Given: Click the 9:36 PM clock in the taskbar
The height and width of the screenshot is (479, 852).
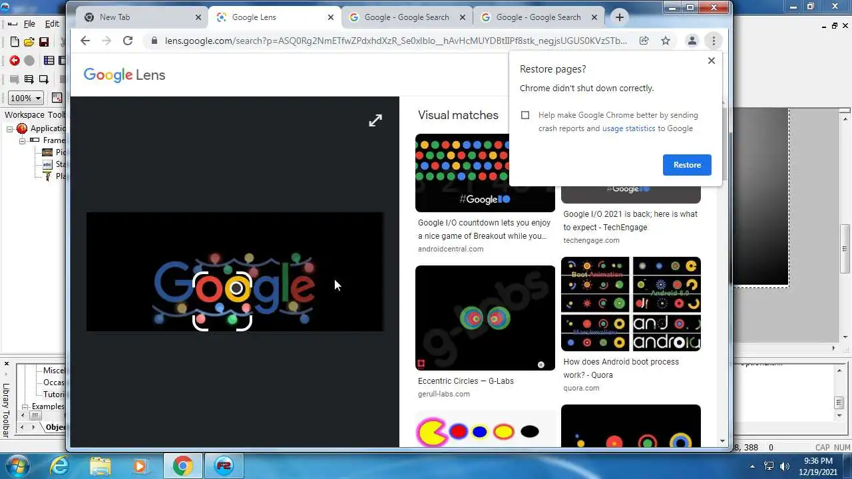Looking at the screenshot, I should coord(818,460).
